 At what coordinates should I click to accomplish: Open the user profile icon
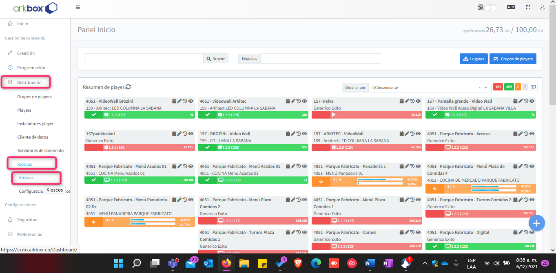coord(542,7)
